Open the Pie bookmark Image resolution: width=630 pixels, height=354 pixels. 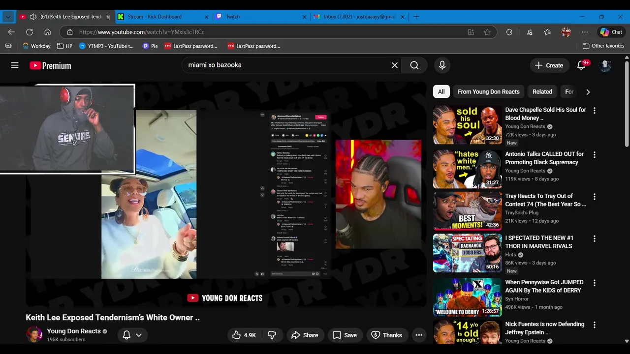[150, 46]
